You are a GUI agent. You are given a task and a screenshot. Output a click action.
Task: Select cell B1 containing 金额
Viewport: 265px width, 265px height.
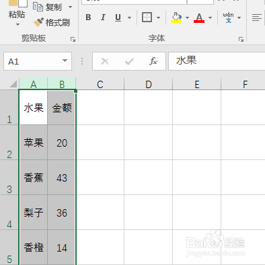click(62, 108)
